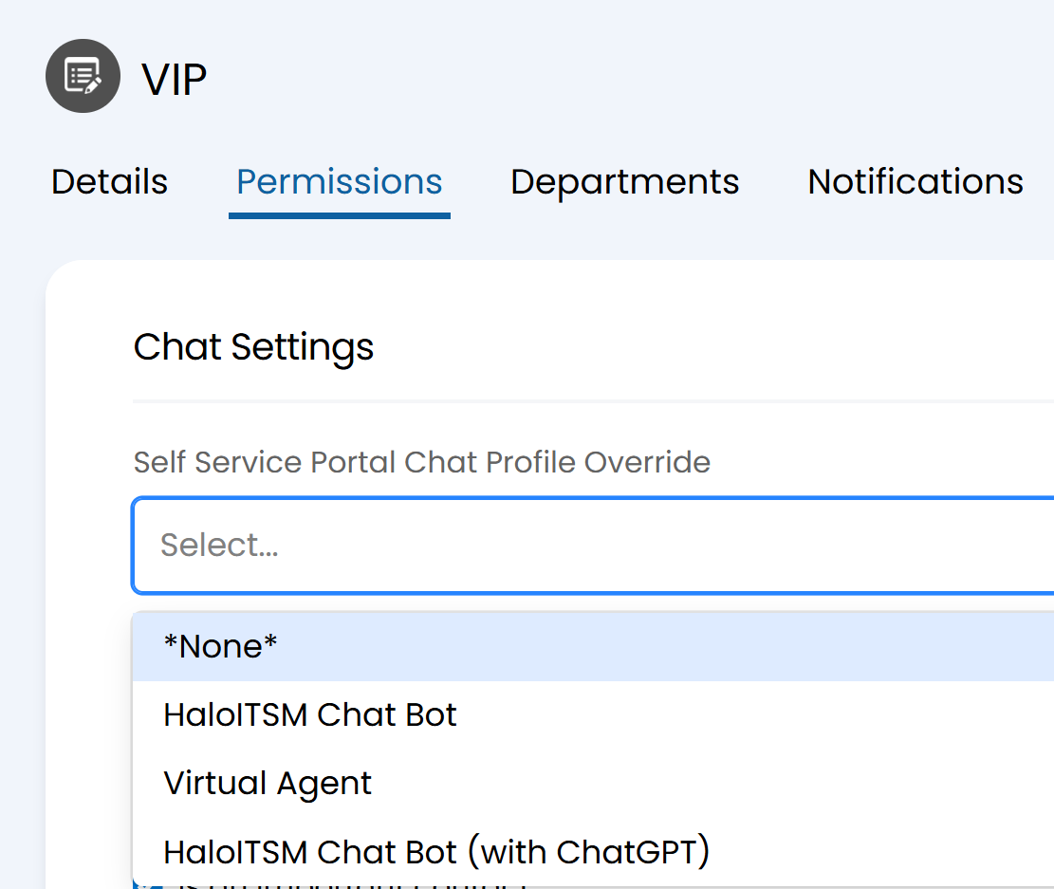Click the Chat Settings section heading
Viewport: 1054px width, 889px height.
click(x=253, y=347)
